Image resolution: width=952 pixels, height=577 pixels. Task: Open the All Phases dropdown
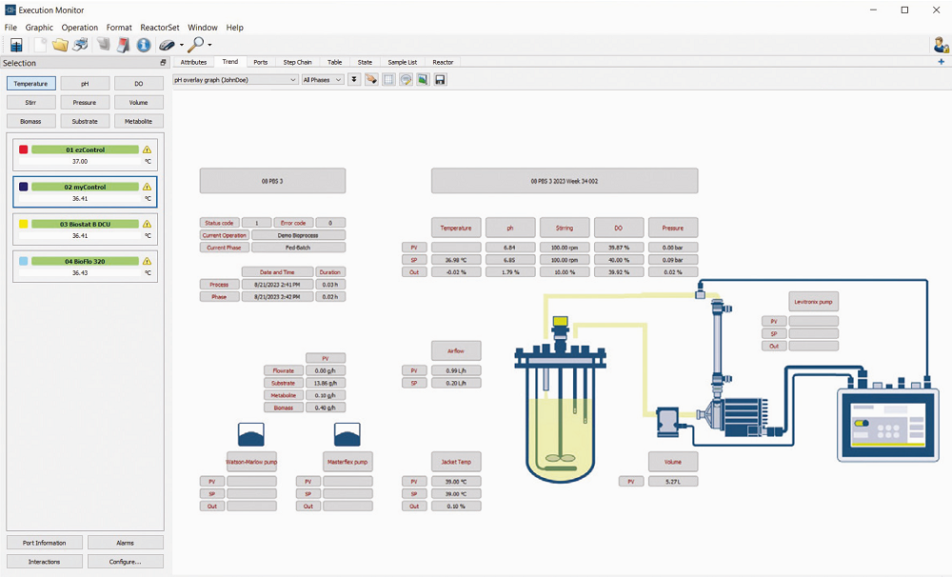[x=323, y=80]
